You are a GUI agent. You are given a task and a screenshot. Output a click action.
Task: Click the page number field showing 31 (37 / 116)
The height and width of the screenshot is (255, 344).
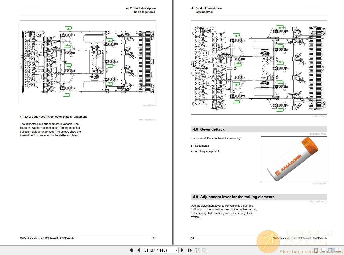click(159, 250)
